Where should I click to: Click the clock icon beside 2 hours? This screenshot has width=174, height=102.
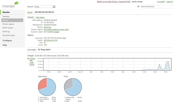pyautogui.click(x=28, y=59)
